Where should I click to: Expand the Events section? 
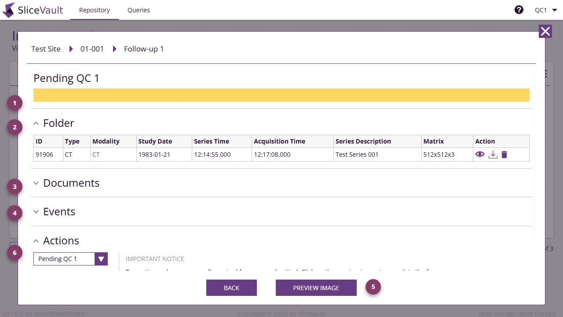click(x=36, y=212)
